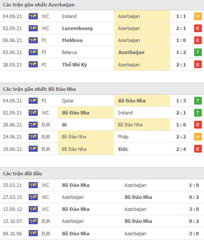The image size is (204, 240).
Task: Click the 13.10.07 match date
Action: (x=12, y=221)
